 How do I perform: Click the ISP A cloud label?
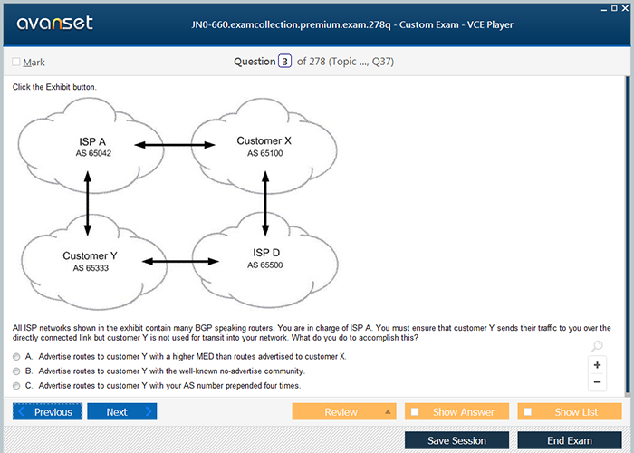[92, 142]
